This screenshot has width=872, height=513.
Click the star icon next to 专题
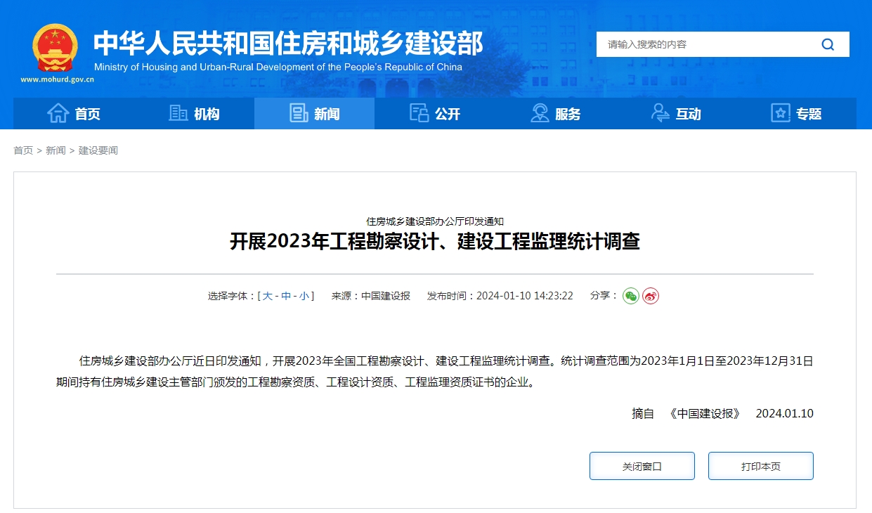click(780, 113)
